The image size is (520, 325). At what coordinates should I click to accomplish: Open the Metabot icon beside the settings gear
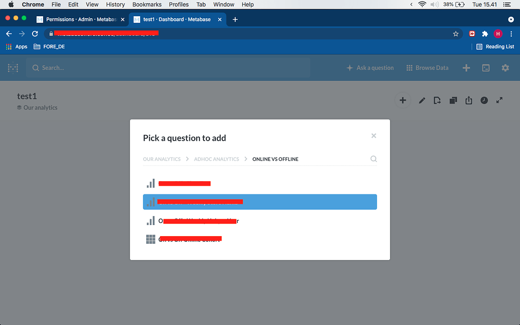pos(486,68)
